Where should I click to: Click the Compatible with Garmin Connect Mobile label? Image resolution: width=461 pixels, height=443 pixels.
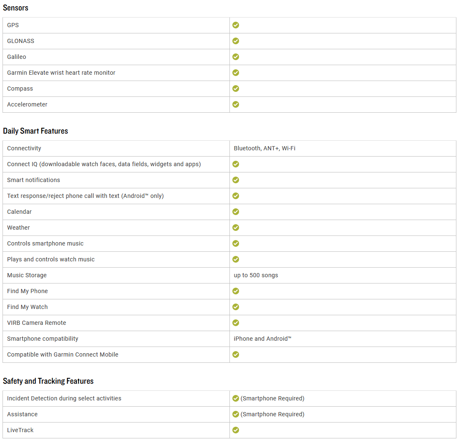[63, 354]
